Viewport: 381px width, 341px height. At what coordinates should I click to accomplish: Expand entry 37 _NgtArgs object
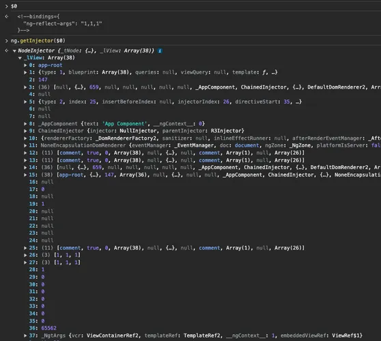tap(25, 336)
